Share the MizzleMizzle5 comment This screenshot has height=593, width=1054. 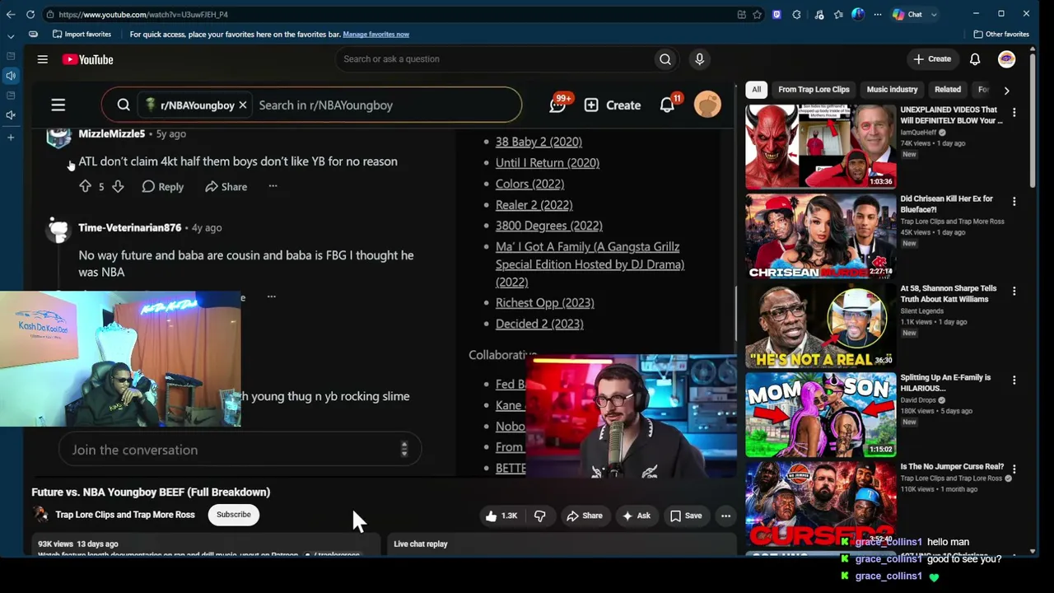[226, 187]
